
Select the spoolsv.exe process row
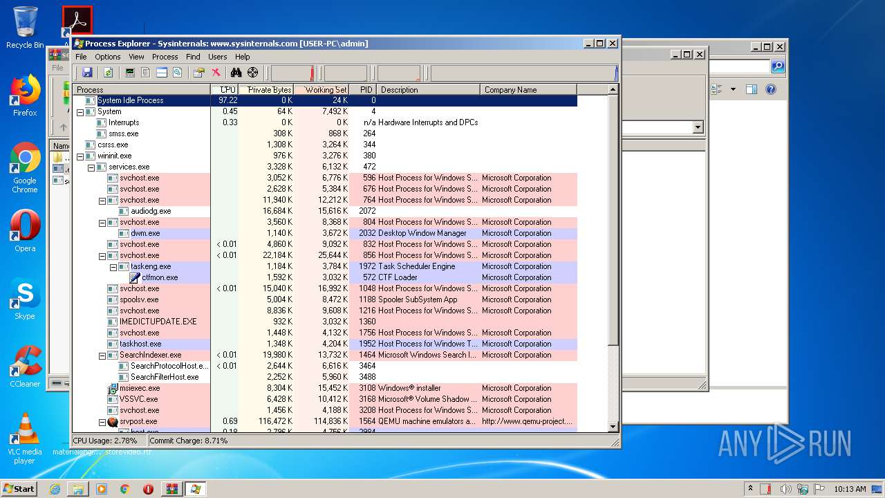[325, 299]
